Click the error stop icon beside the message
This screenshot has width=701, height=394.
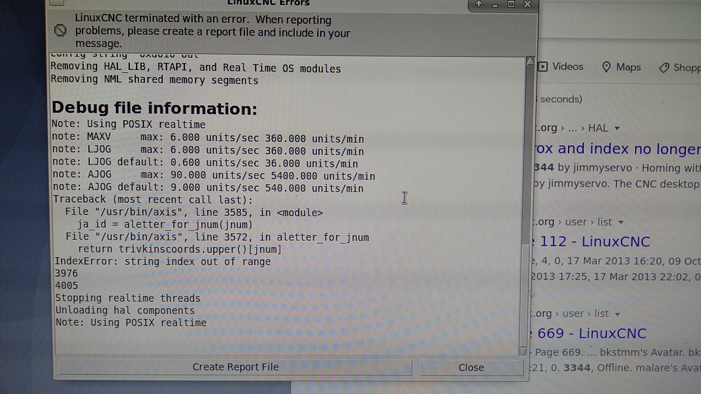(61, 30)
